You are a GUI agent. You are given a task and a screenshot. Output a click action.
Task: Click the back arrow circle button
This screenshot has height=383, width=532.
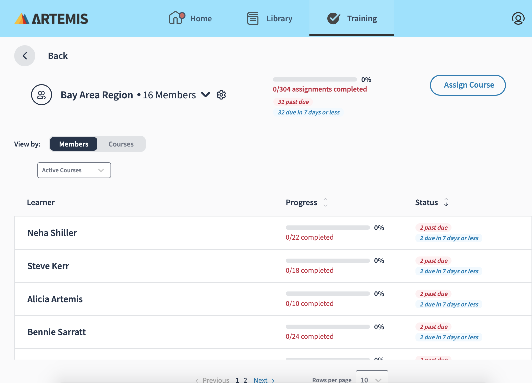pos(25,56)
